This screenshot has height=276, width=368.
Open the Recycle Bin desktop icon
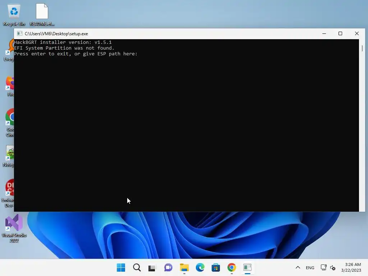pos(14,14)
